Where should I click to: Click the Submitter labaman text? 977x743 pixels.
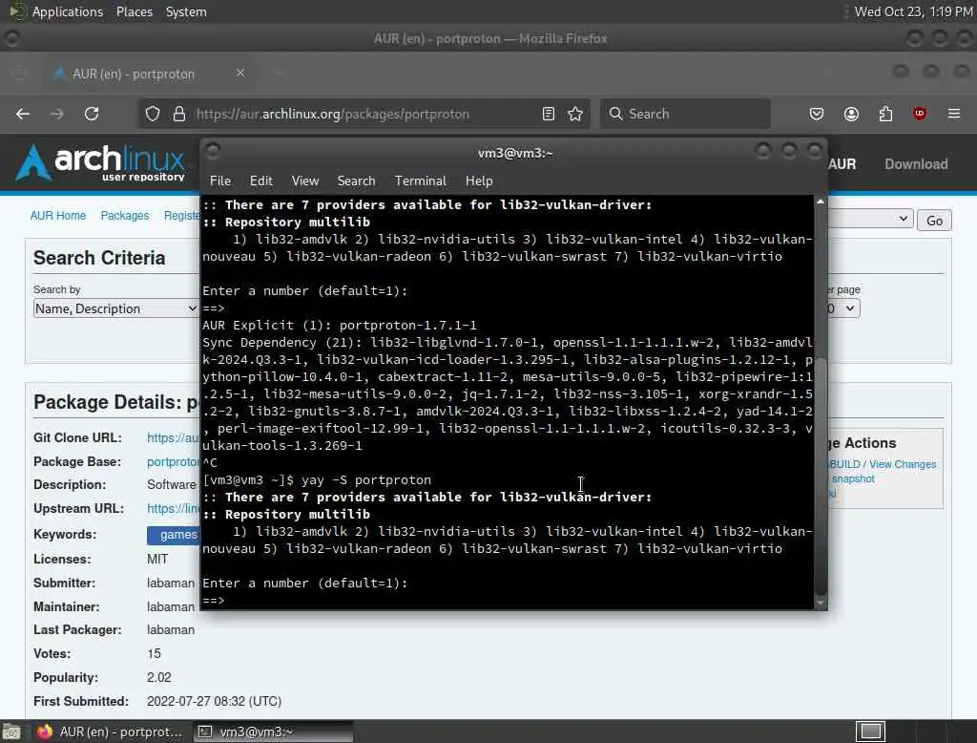point(171,583)
